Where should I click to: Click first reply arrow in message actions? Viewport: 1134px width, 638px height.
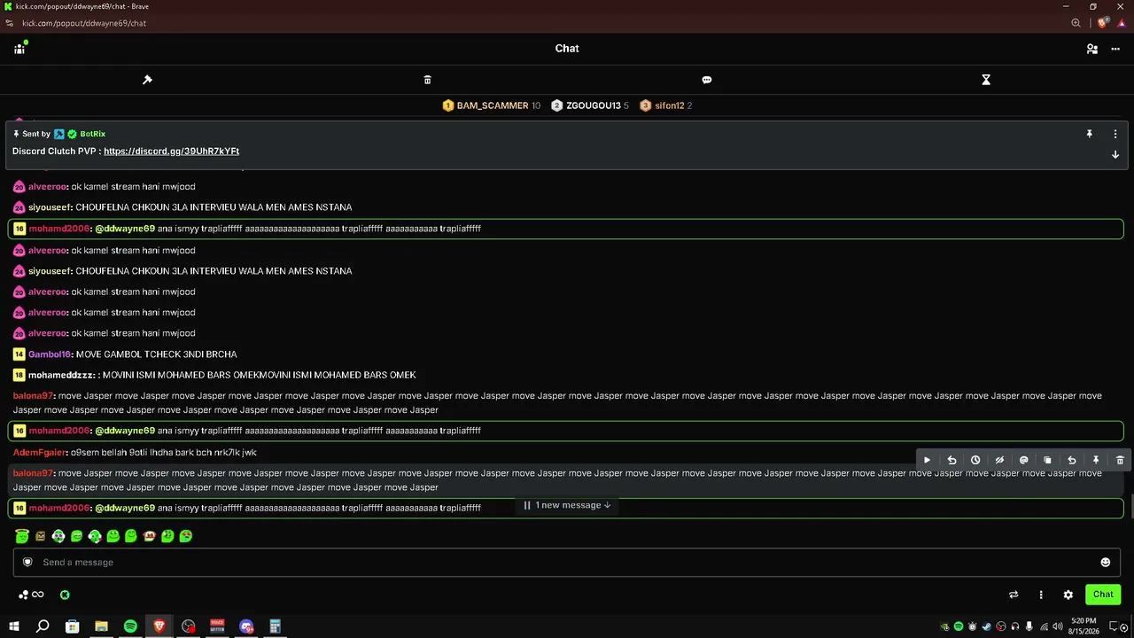[x=951, y=460]
